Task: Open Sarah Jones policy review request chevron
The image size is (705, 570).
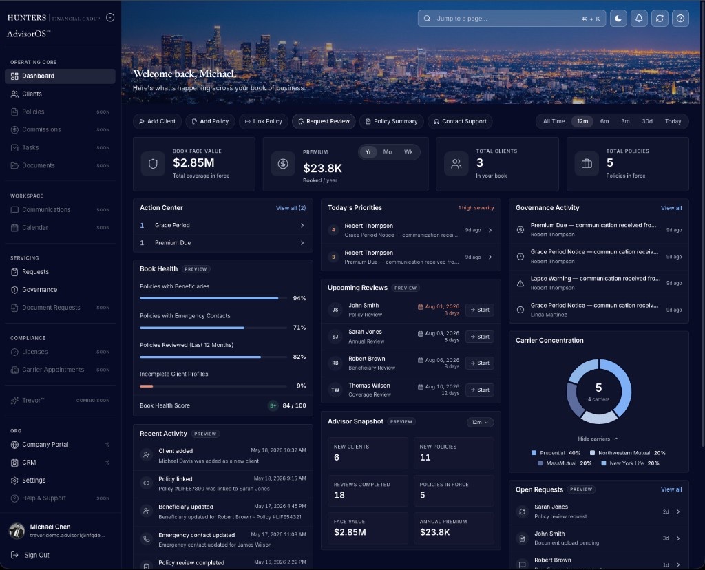Action: coord(678,511)
